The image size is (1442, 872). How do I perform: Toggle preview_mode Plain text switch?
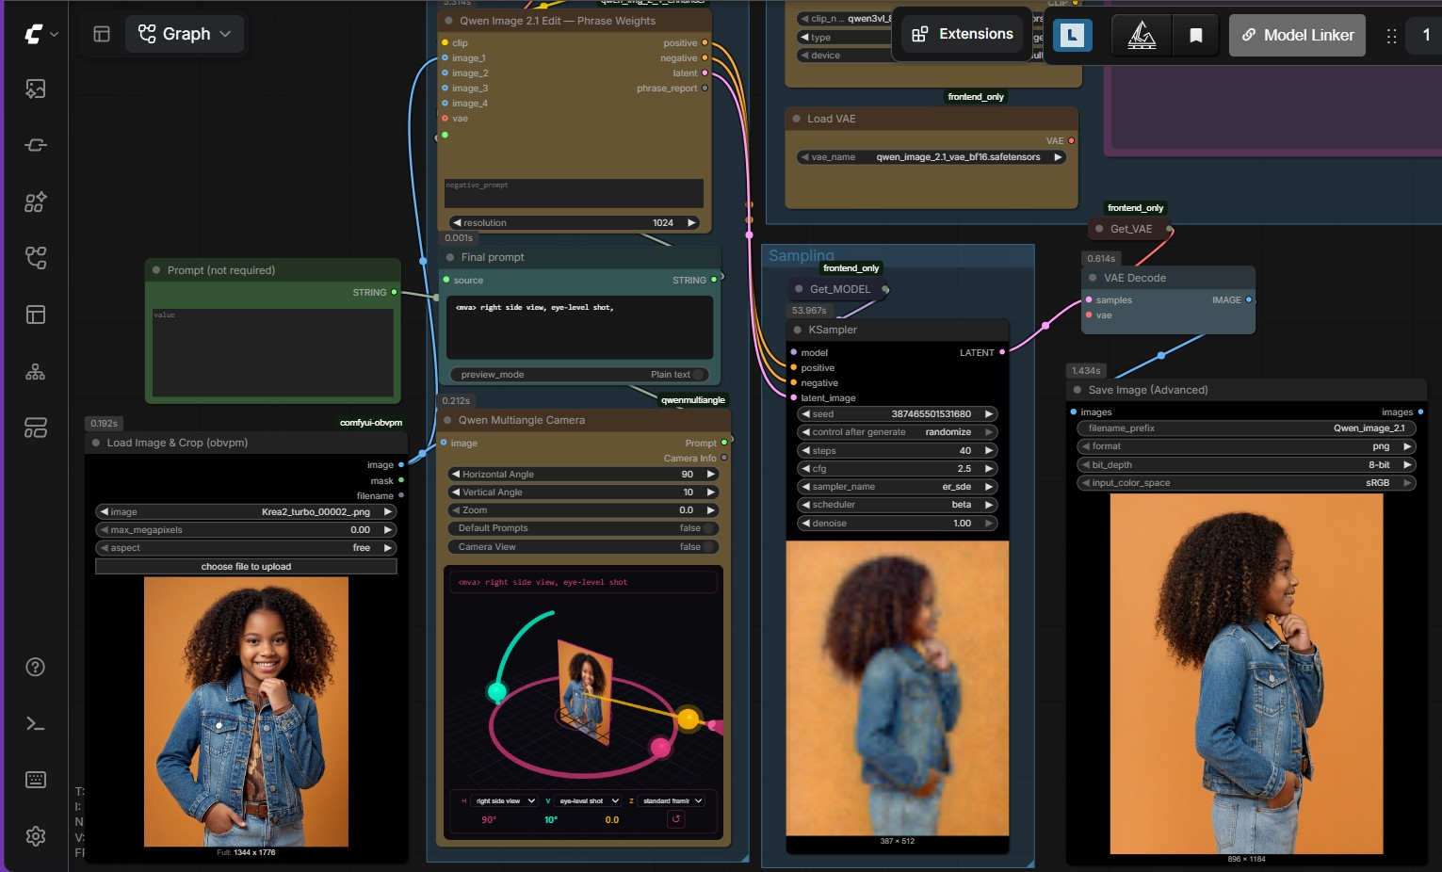pos(699,375)
